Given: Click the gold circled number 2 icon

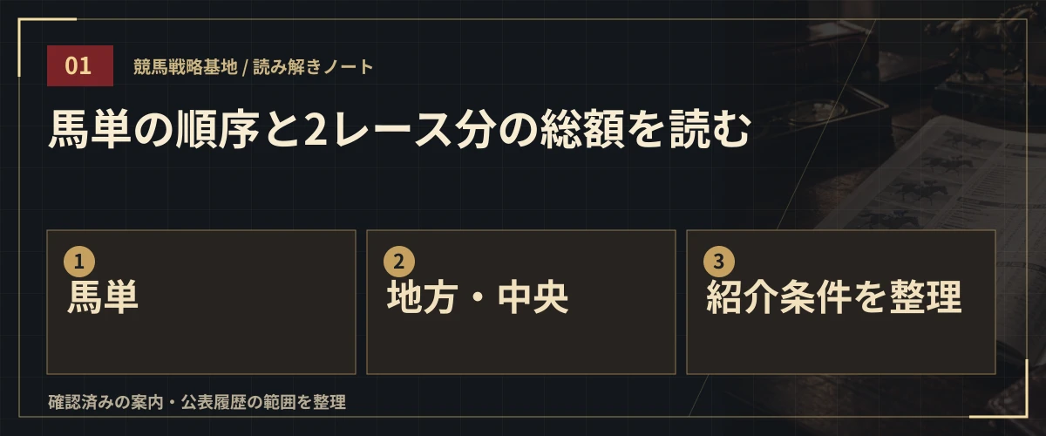Looking at the screenshot, I should click(x=399, y=261).
